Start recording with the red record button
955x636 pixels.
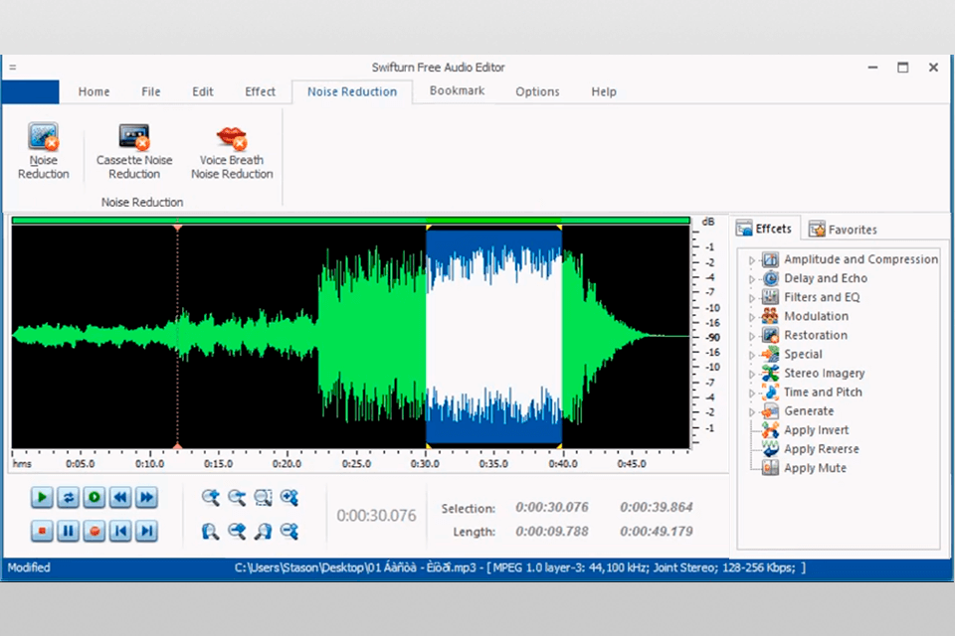point(95,532)
